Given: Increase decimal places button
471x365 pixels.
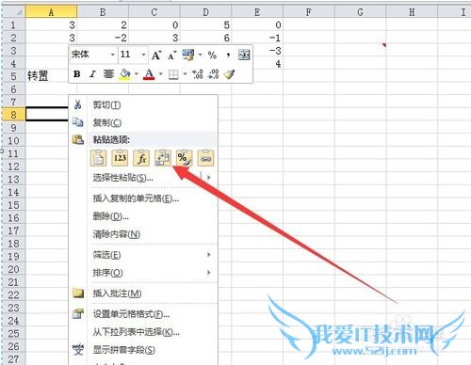Looking at the screenshot, I should [x=198, y=74].
